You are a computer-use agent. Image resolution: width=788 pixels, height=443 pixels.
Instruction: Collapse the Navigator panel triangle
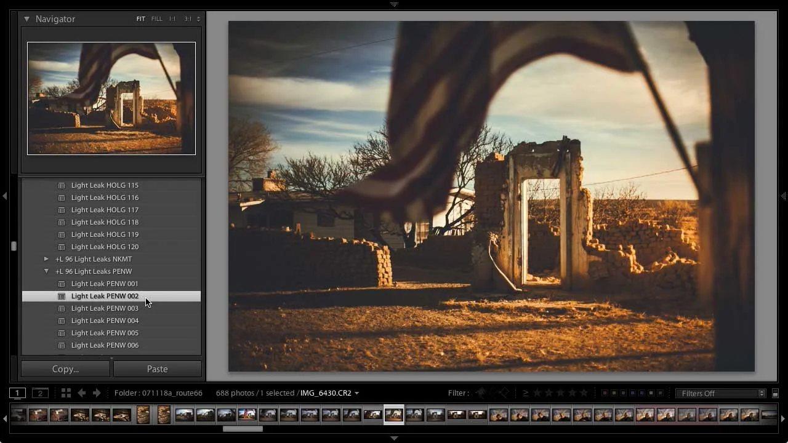[x=26, y=19]
